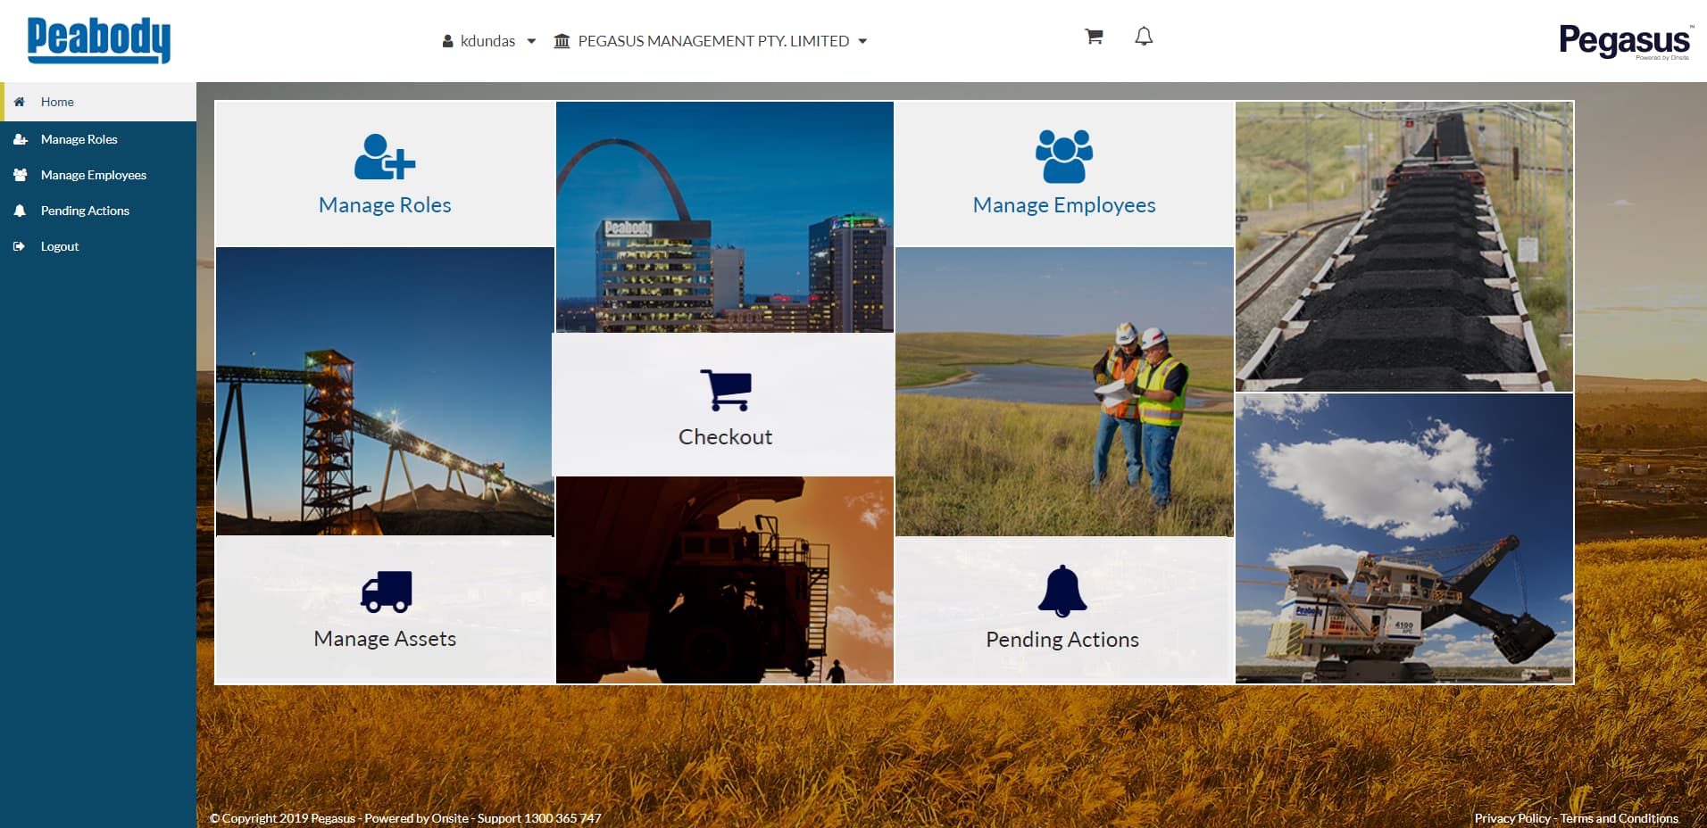1707x828 pixels.
Task: Open the Checkout tile label
Action: point(725,437)
